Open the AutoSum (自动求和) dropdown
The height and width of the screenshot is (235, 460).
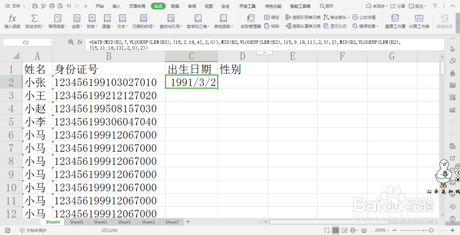[x=34, y=22]
